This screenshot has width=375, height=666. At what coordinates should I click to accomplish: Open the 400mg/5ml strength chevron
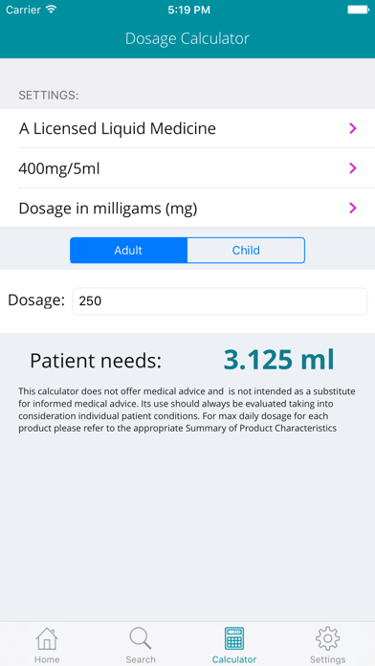352,168
